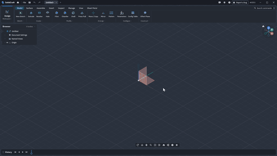Click the Search commands field
Screen dimensions: 277x156
(x=264, y=8)
